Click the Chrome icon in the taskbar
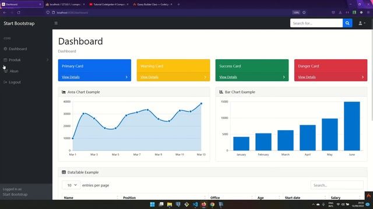This screenshot has width=373, height=209. pyautogui.click(x=212, y=204)
